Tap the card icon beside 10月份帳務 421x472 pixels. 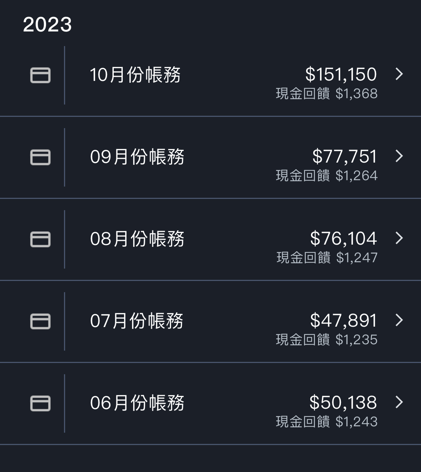(x=40, y=75)
